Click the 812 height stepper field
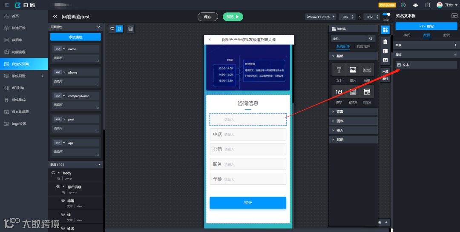Image resolution: width=460 pixels, height=232 pixels. 372,17
